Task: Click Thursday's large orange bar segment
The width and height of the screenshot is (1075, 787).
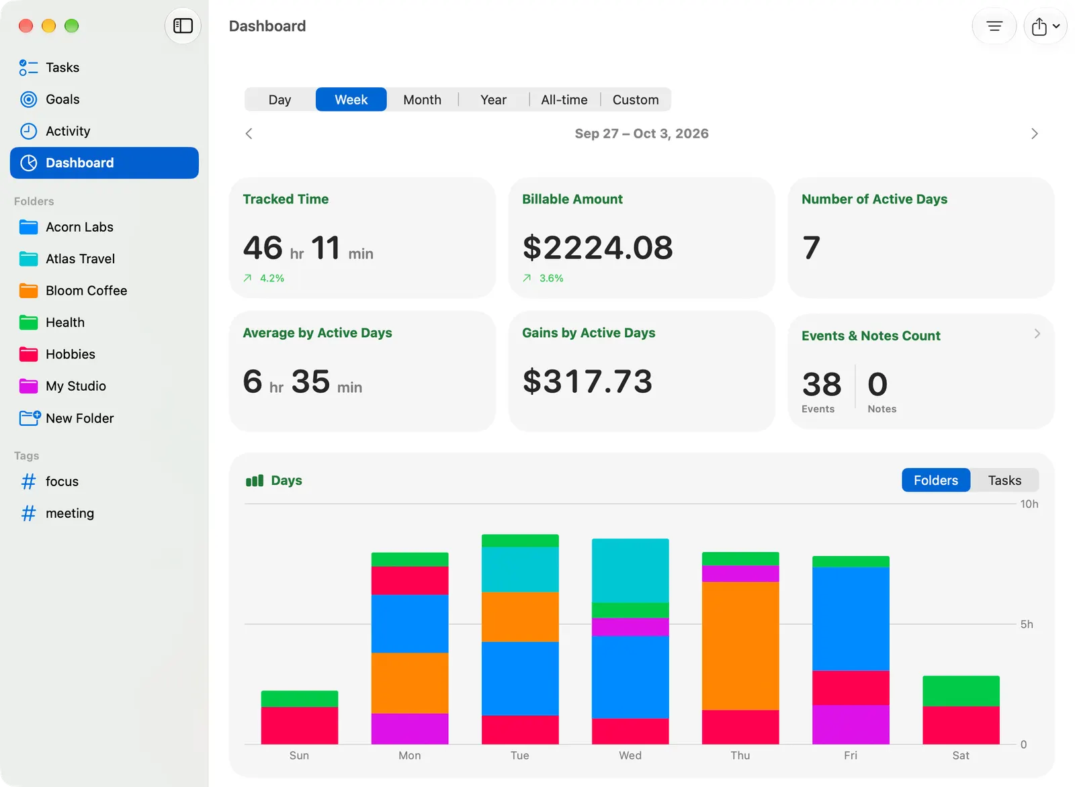Action: point(740,646)
